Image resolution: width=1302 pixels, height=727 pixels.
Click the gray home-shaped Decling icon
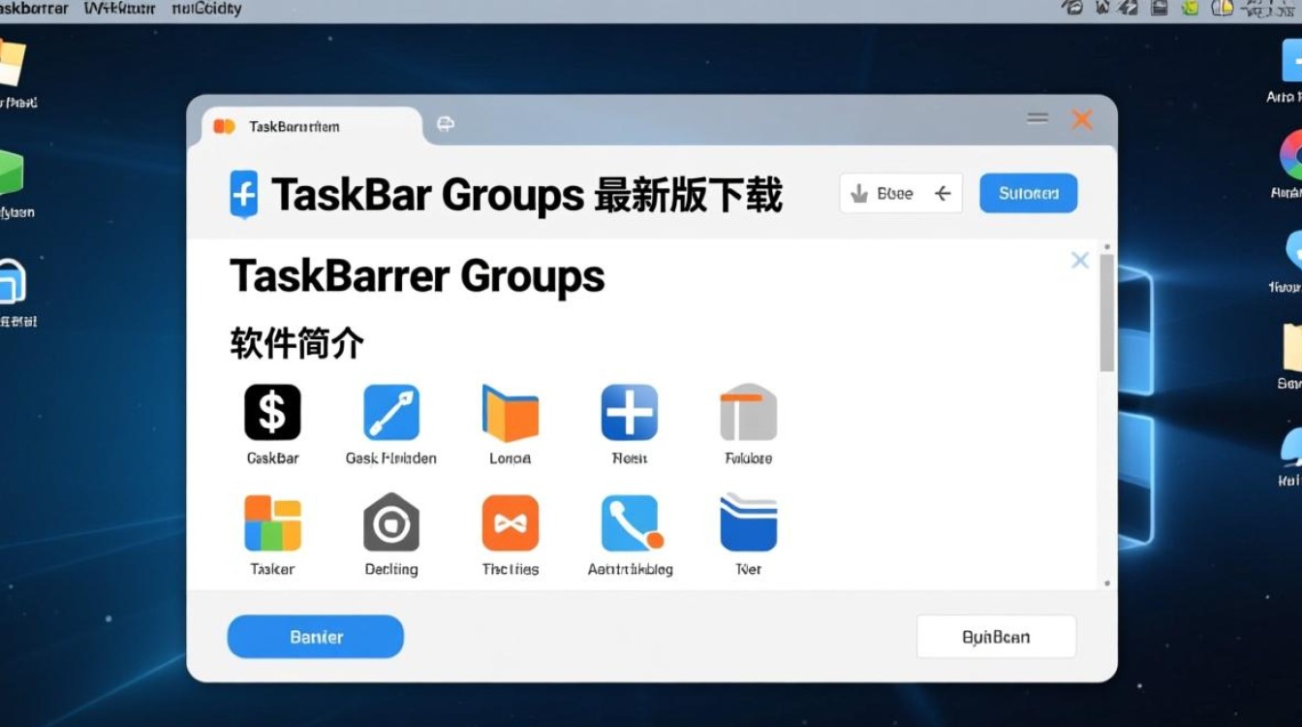[x=391, y=522]
